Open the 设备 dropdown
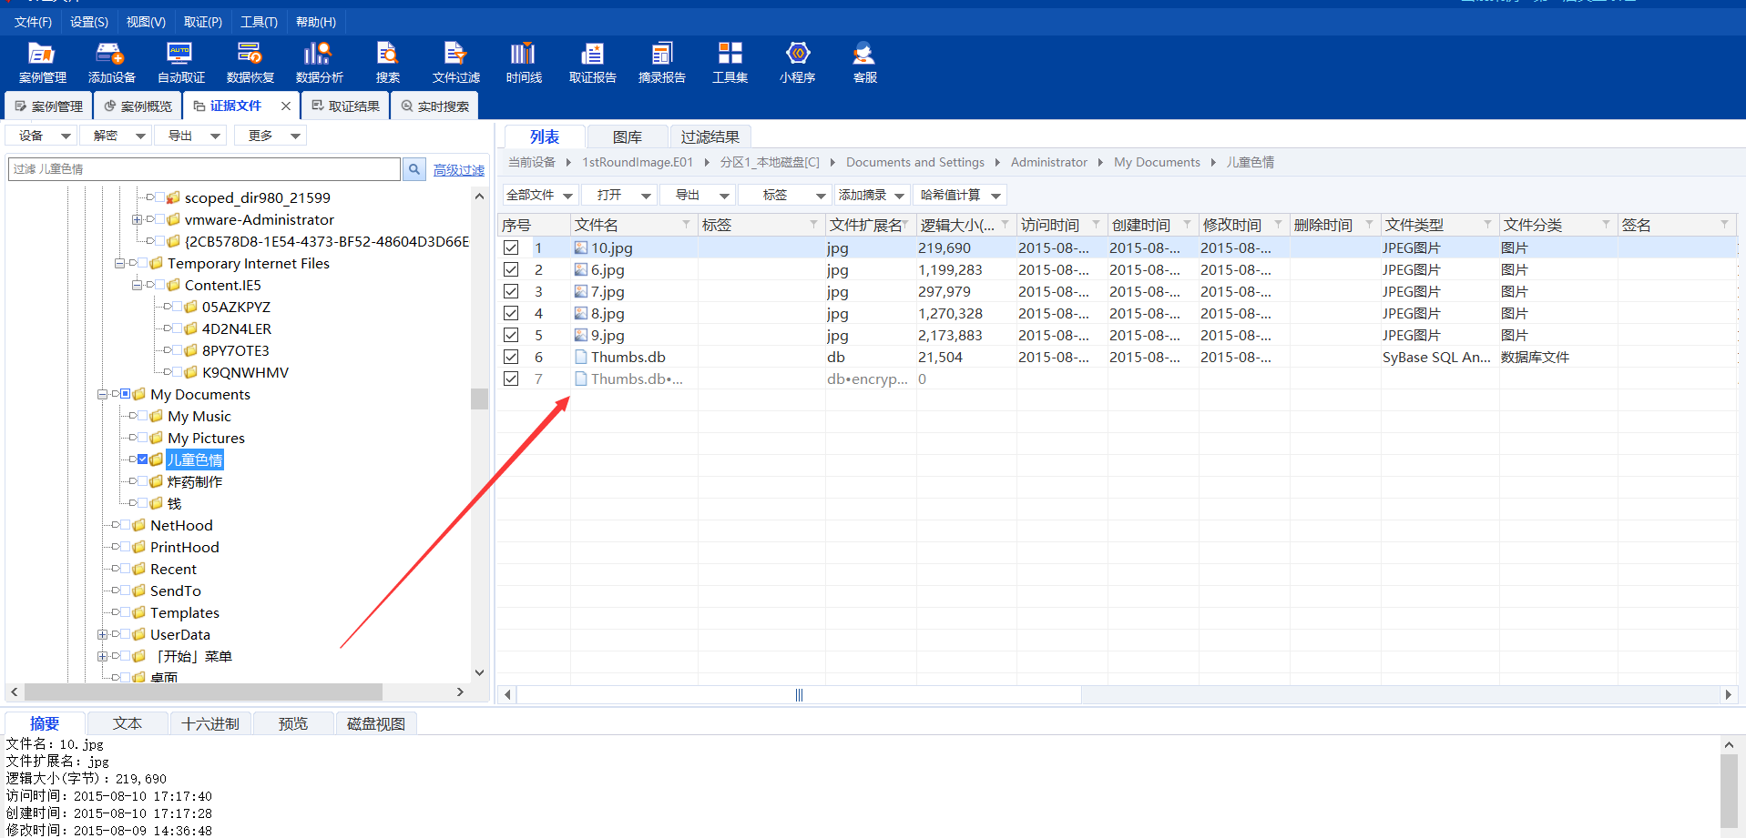Image resolution: width=1746 pixels, height=838 pixels. 41,136
